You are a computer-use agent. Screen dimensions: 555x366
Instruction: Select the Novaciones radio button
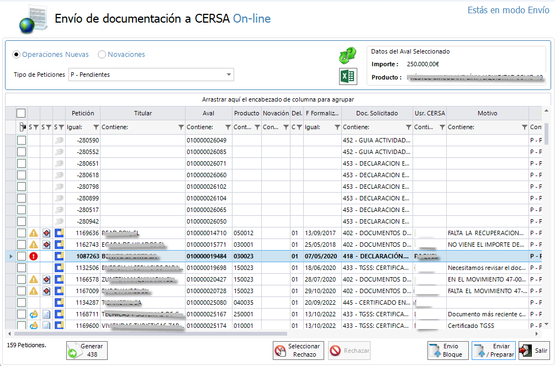(102, 55)
